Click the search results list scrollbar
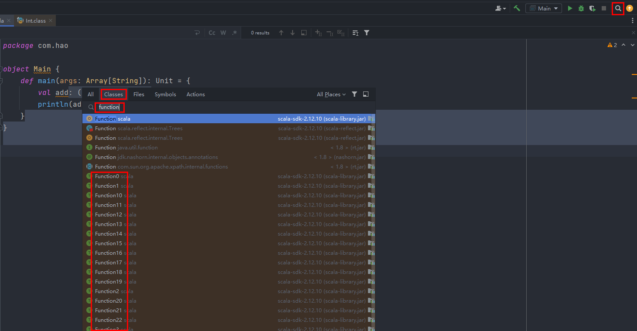 tap(373, 222)
